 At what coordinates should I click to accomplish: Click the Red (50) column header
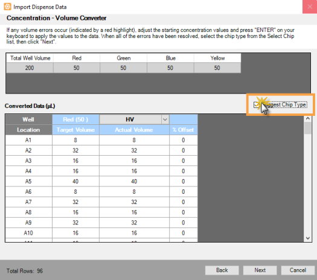click(x=75, y=119)
